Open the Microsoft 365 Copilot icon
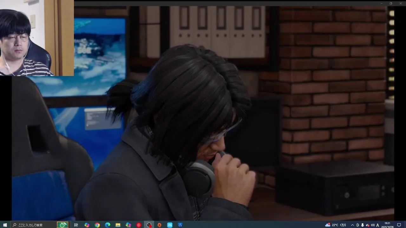Viewport: 406px width, 228px height. [x=128, y=225]
